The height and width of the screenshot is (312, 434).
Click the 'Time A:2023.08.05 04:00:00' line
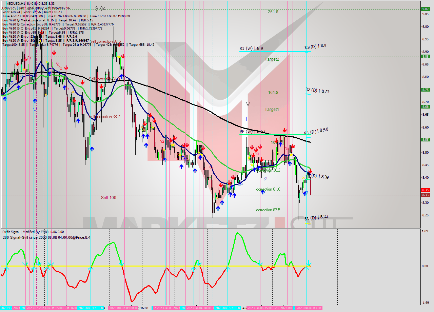[x=22, y=16]
